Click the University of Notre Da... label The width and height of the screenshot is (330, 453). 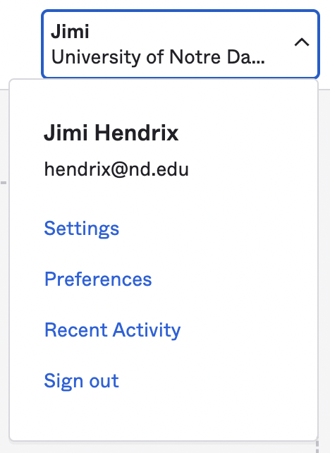tap(158, 57)
